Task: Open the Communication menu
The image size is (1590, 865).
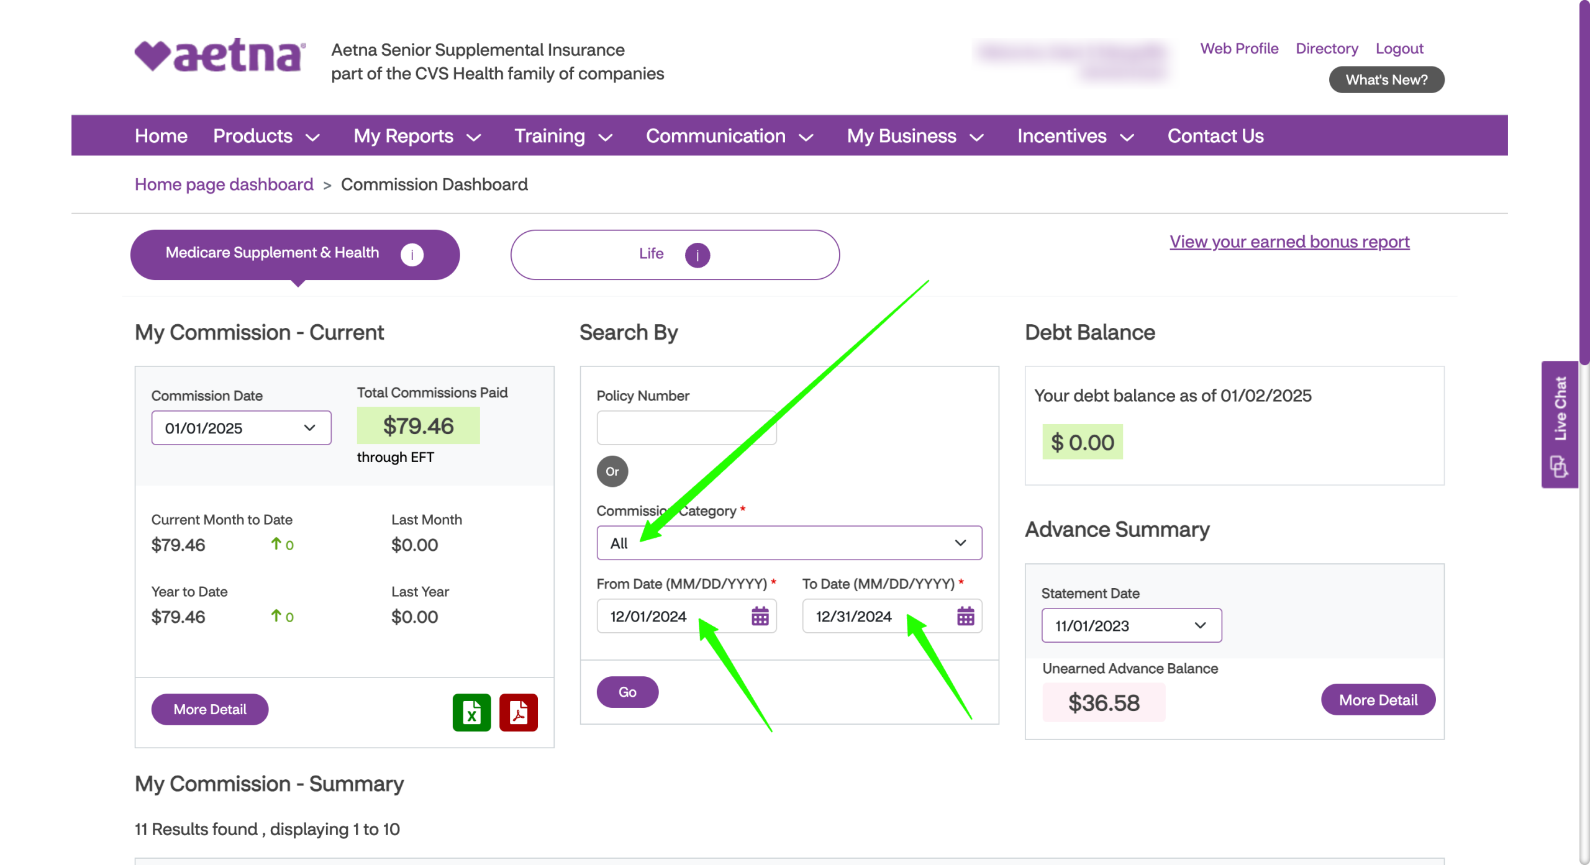Action: click(729, 135)
